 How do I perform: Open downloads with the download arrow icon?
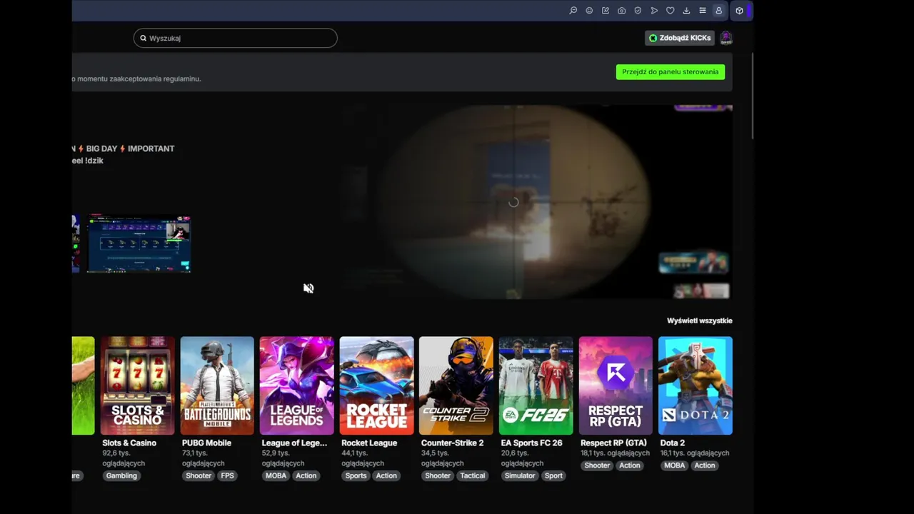pyautogui.click(x=686, y=11)
